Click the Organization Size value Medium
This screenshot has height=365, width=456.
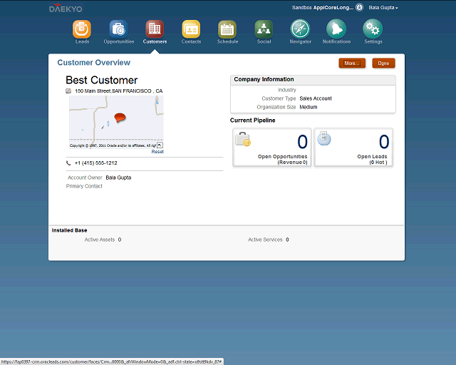click(x=309, y=107)
